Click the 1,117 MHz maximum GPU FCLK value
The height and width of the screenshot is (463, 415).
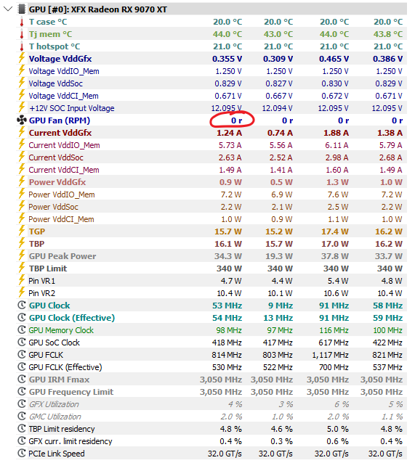[x=331, y=355]
